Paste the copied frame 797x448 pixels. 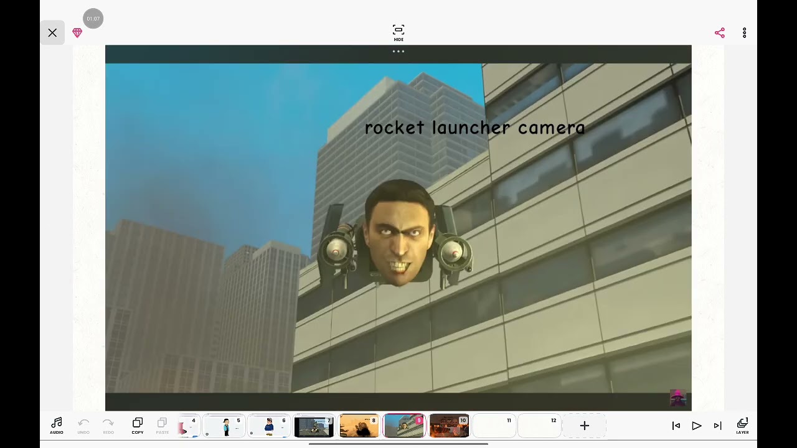pyautogui.click(x=162, y=426)
